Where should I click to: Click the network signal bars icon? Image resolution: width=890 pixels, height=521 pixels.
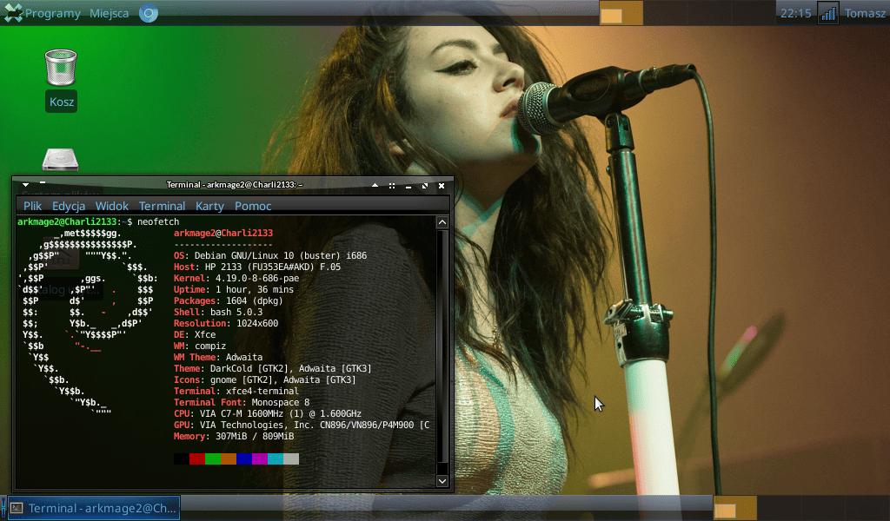coord(827,13)
